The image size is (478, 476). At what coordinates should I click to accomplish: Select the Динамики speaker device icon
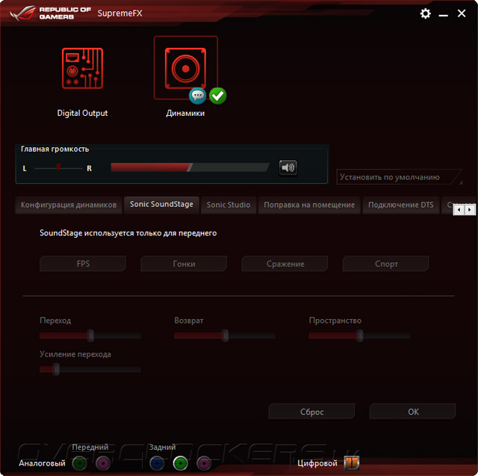point(185,68)
